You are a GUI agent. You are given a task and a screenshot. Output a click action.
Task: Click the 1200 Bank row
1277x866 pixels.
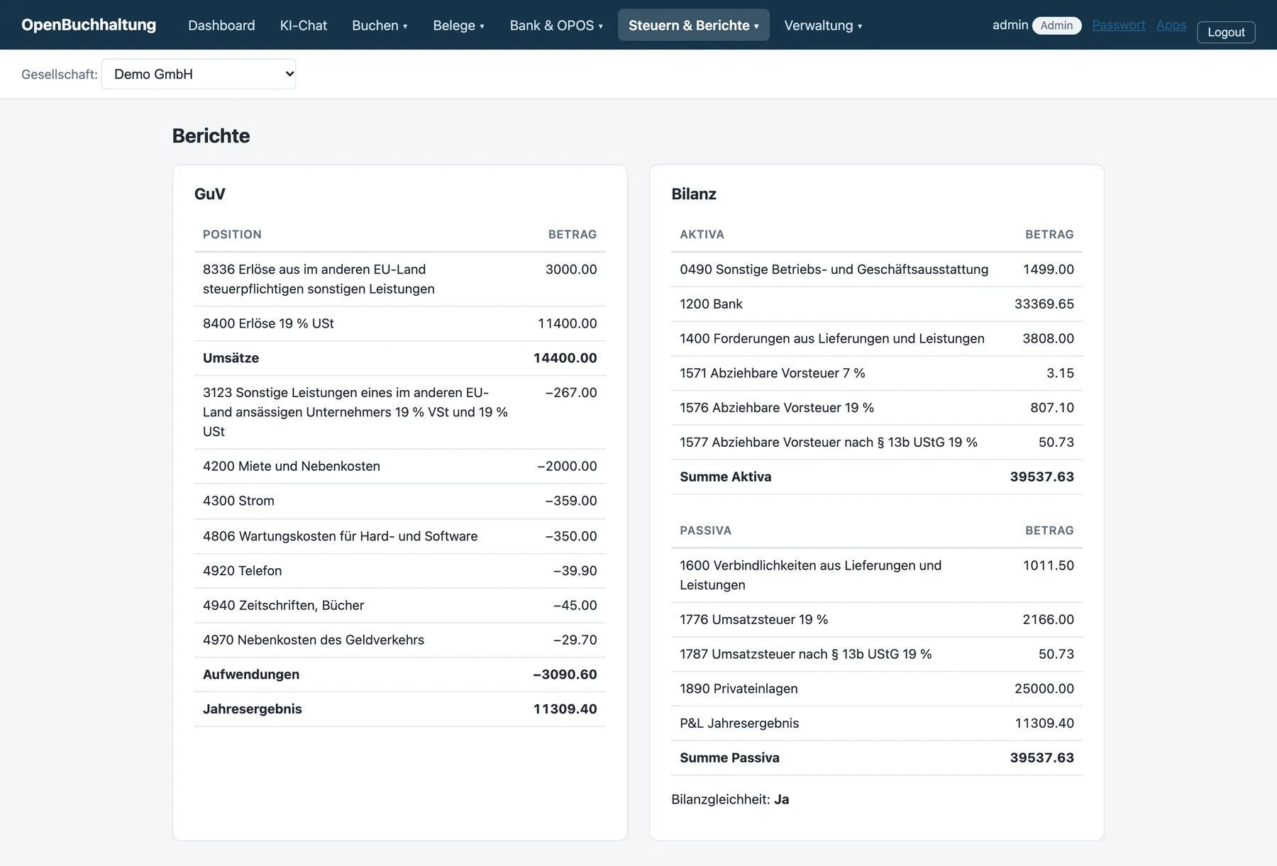877,304
